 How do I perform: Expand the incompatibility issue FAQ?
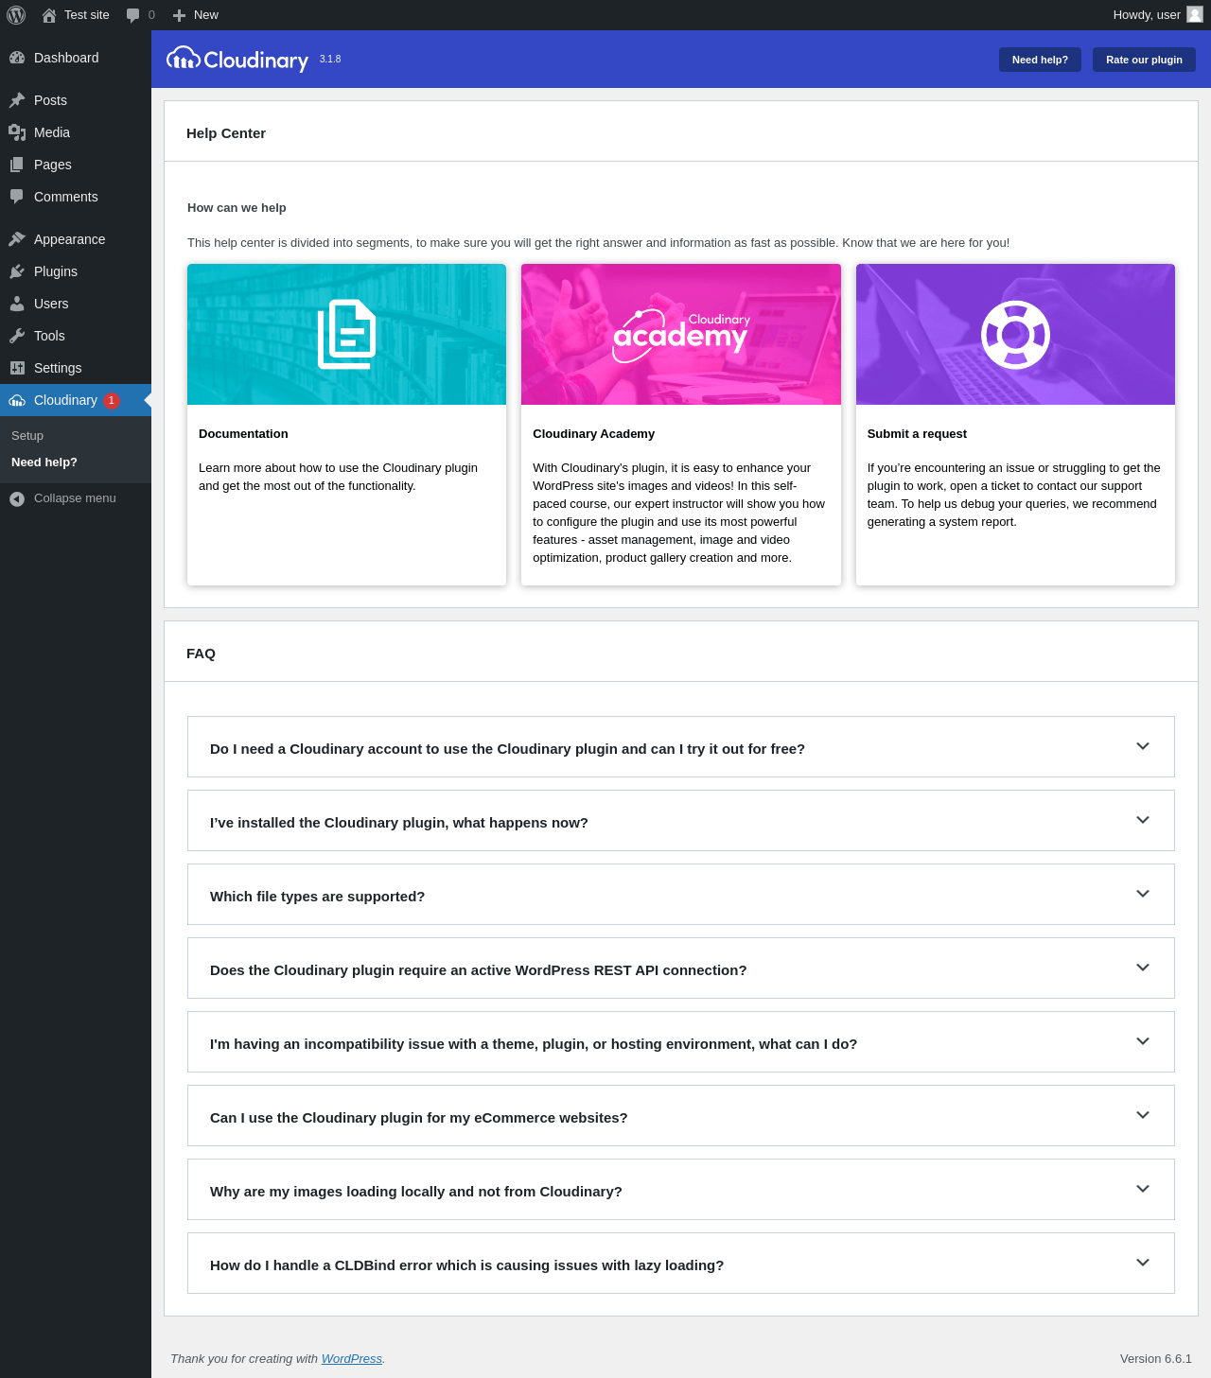(x=681, y=1042)
